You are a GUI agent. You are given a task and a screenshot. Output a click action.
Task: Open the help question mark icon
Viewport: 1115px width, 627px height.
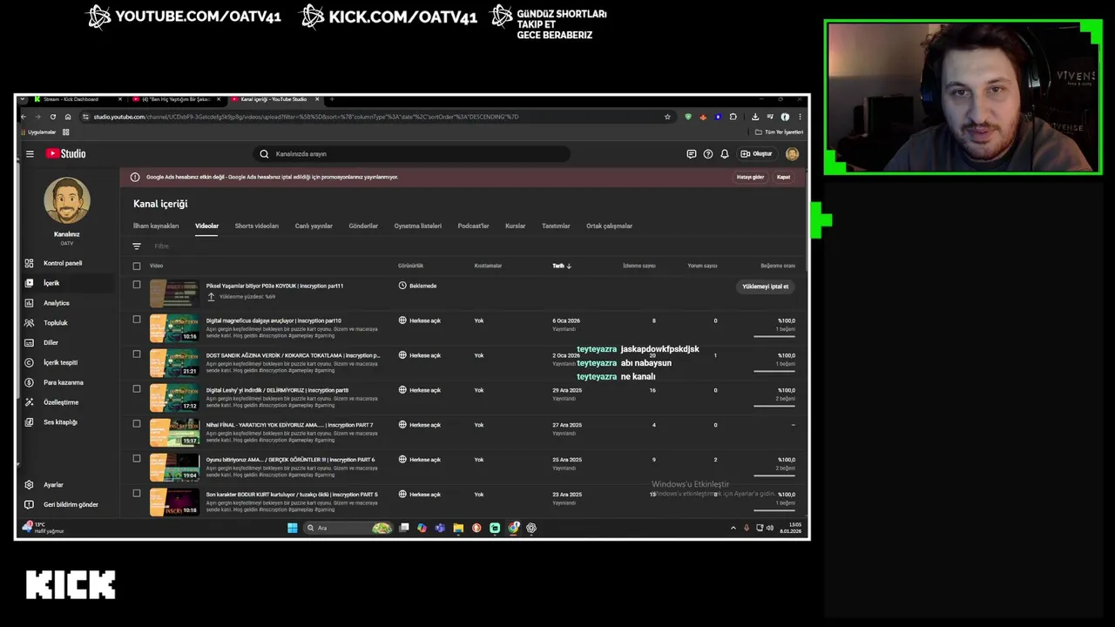tap(708, 154)
